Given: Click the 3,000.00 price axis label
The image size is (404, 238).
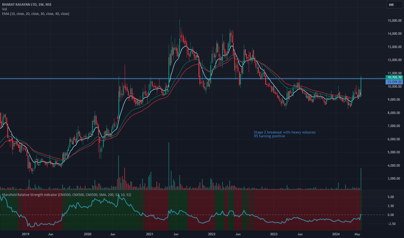Looking at the screenshot, I should (394, 179).
